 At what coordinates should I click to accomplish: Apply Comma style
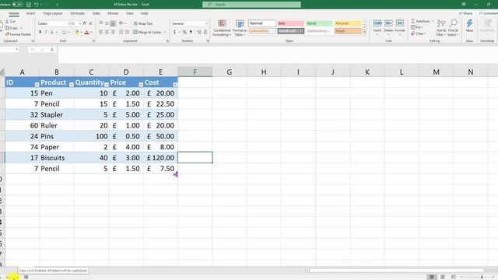click(191, 32)
